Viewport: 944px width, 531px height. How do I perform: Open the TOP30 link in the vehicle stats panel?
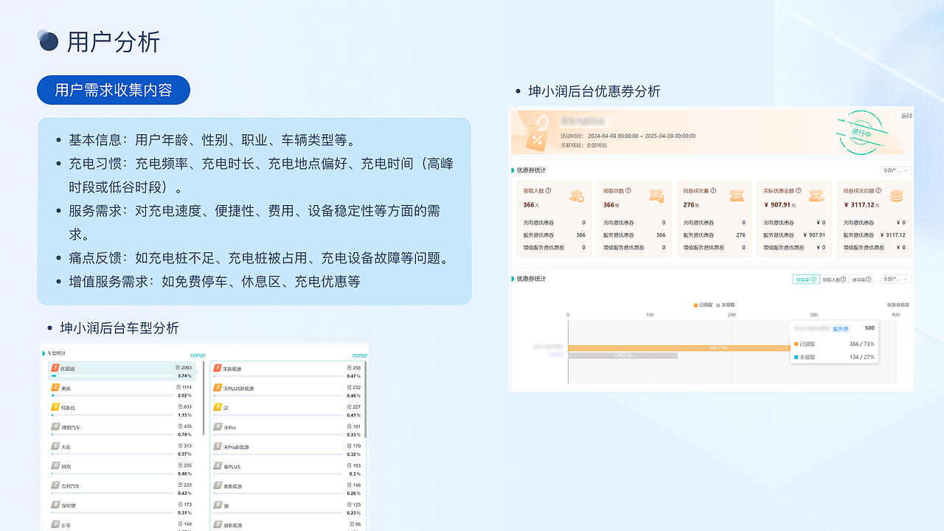(x=198, y=355)
